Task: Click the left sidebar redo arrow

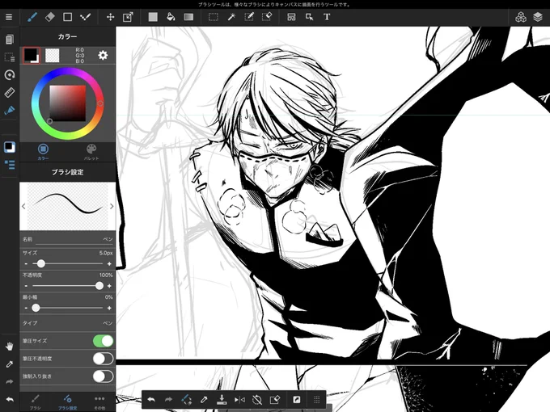Action: tap(10, 382)
